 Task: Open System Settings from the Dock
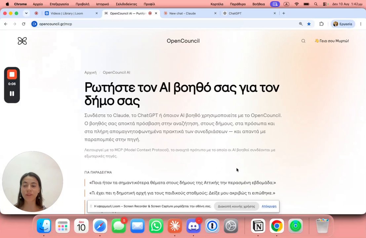pos(231,226)
